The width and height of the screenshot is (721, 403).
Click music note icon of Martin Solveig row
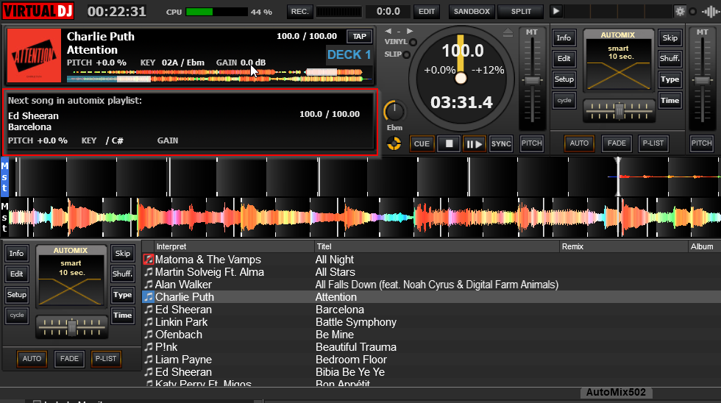click(x=149, y=272)
